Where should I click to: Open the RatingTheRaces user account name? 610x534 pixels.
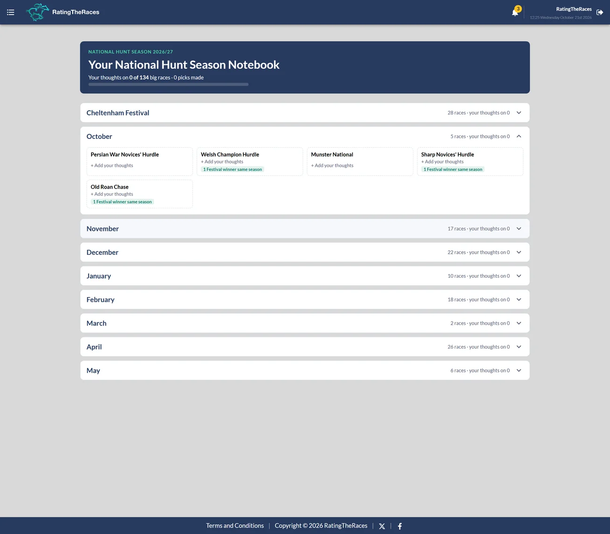point(574,9)
